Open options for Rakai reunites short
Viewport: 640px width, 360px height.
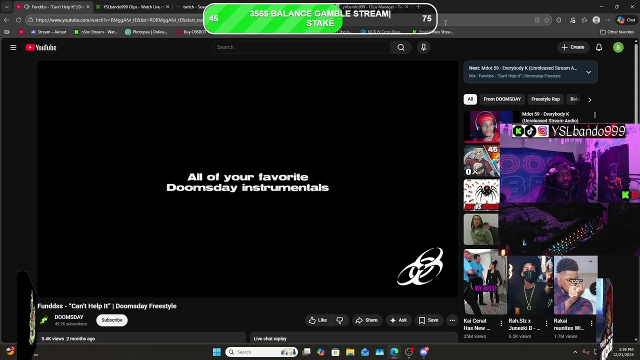[x=591, y=323]
